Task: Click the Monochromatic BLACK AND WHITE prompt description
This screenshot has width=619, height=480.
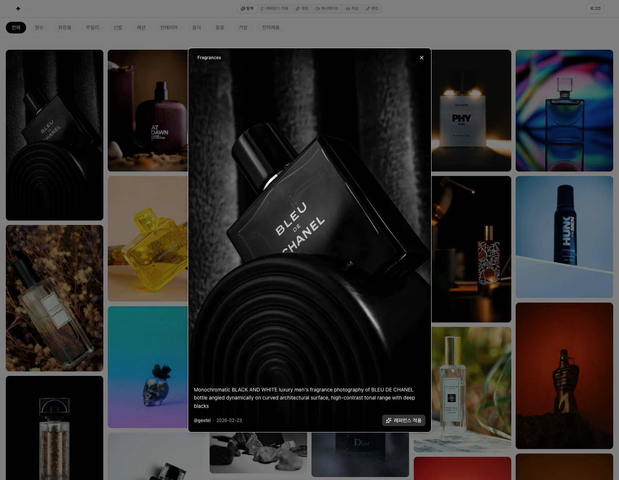Action: [x=304, y=398]
